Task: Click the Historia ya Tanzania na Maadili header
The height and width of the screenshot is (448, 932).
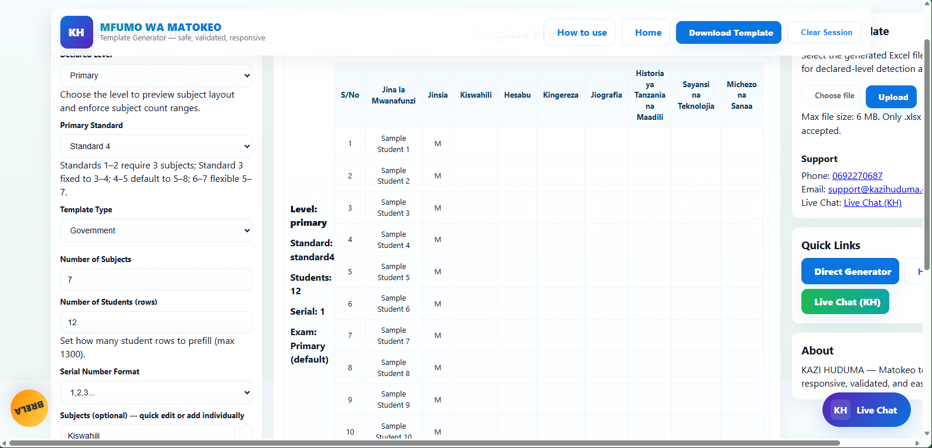Action: coord(650,95)
